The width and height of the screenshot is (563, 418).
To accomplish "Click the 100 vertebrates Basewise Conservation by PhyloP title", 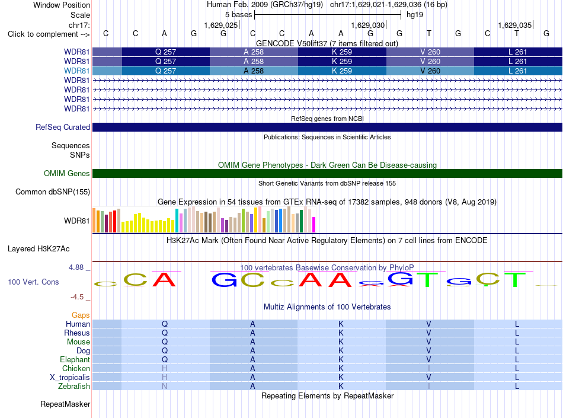I will coord(327,267).
